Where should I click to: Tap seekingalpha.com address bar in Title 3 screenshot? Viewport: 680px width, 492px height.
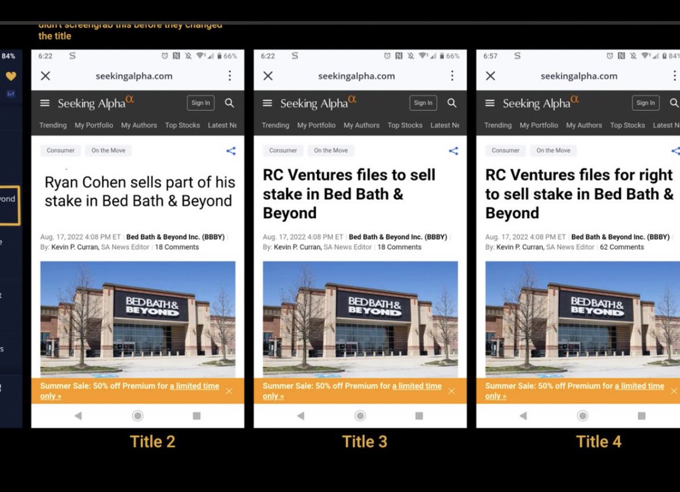(x=356, y=76)
